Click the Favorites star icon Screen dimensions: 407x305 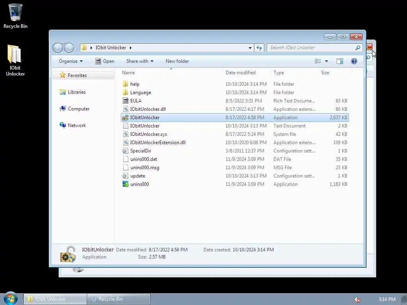pyautogui.click(x=62, y=75)
